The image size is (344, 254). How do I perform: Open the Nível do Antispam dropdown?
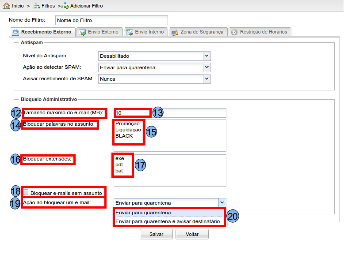[x=206, y=56]
